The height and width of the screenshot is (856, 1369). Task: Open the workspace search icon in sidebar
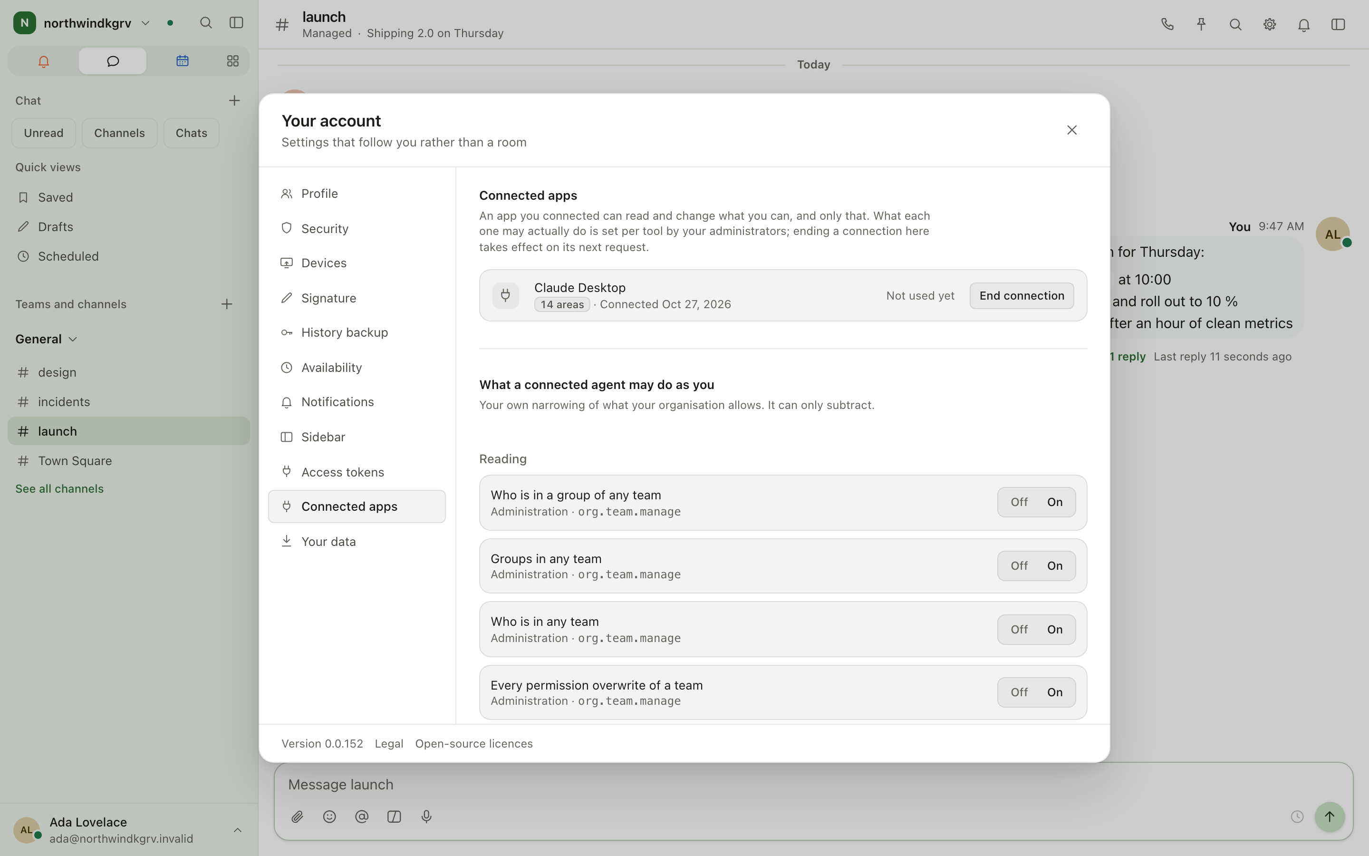tap(206, 23)
